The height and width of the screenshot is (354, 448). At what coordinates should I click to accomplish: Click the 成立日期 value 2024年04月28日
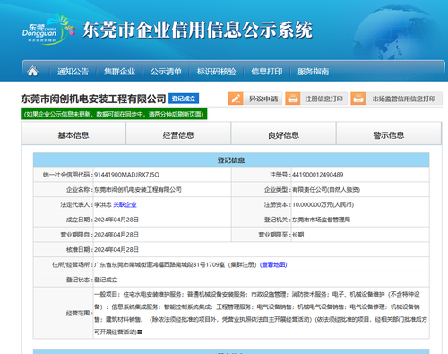coord(116,220)
